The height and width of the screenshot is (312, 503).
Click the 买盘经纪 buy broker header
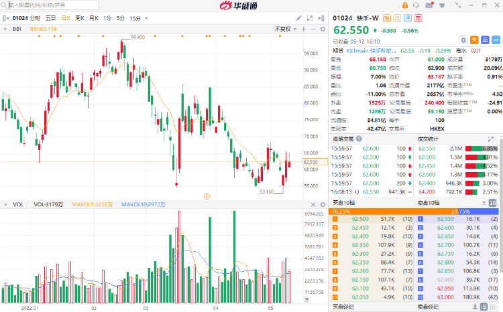coord(343,307)
